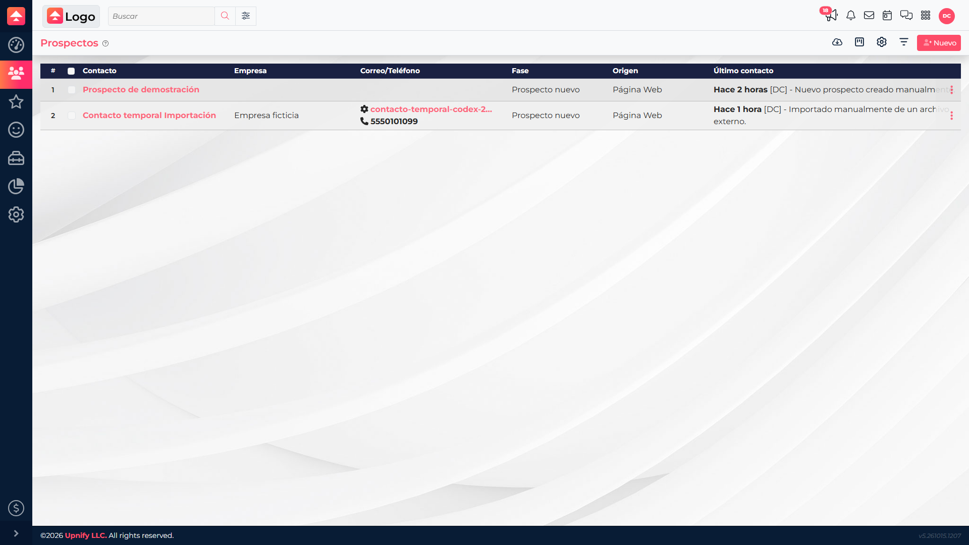Click the Último contacto column header

pos(743,71)
